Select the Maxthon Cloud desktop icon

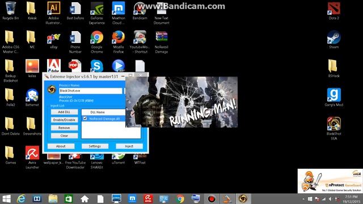click(119, 13)
